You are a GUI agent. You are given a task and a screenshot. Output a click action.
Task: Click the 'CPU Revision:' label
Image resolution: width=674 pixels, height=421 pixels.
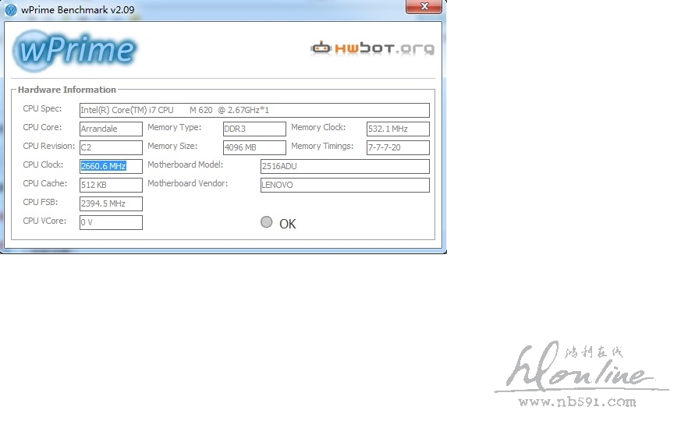point(48,146)
